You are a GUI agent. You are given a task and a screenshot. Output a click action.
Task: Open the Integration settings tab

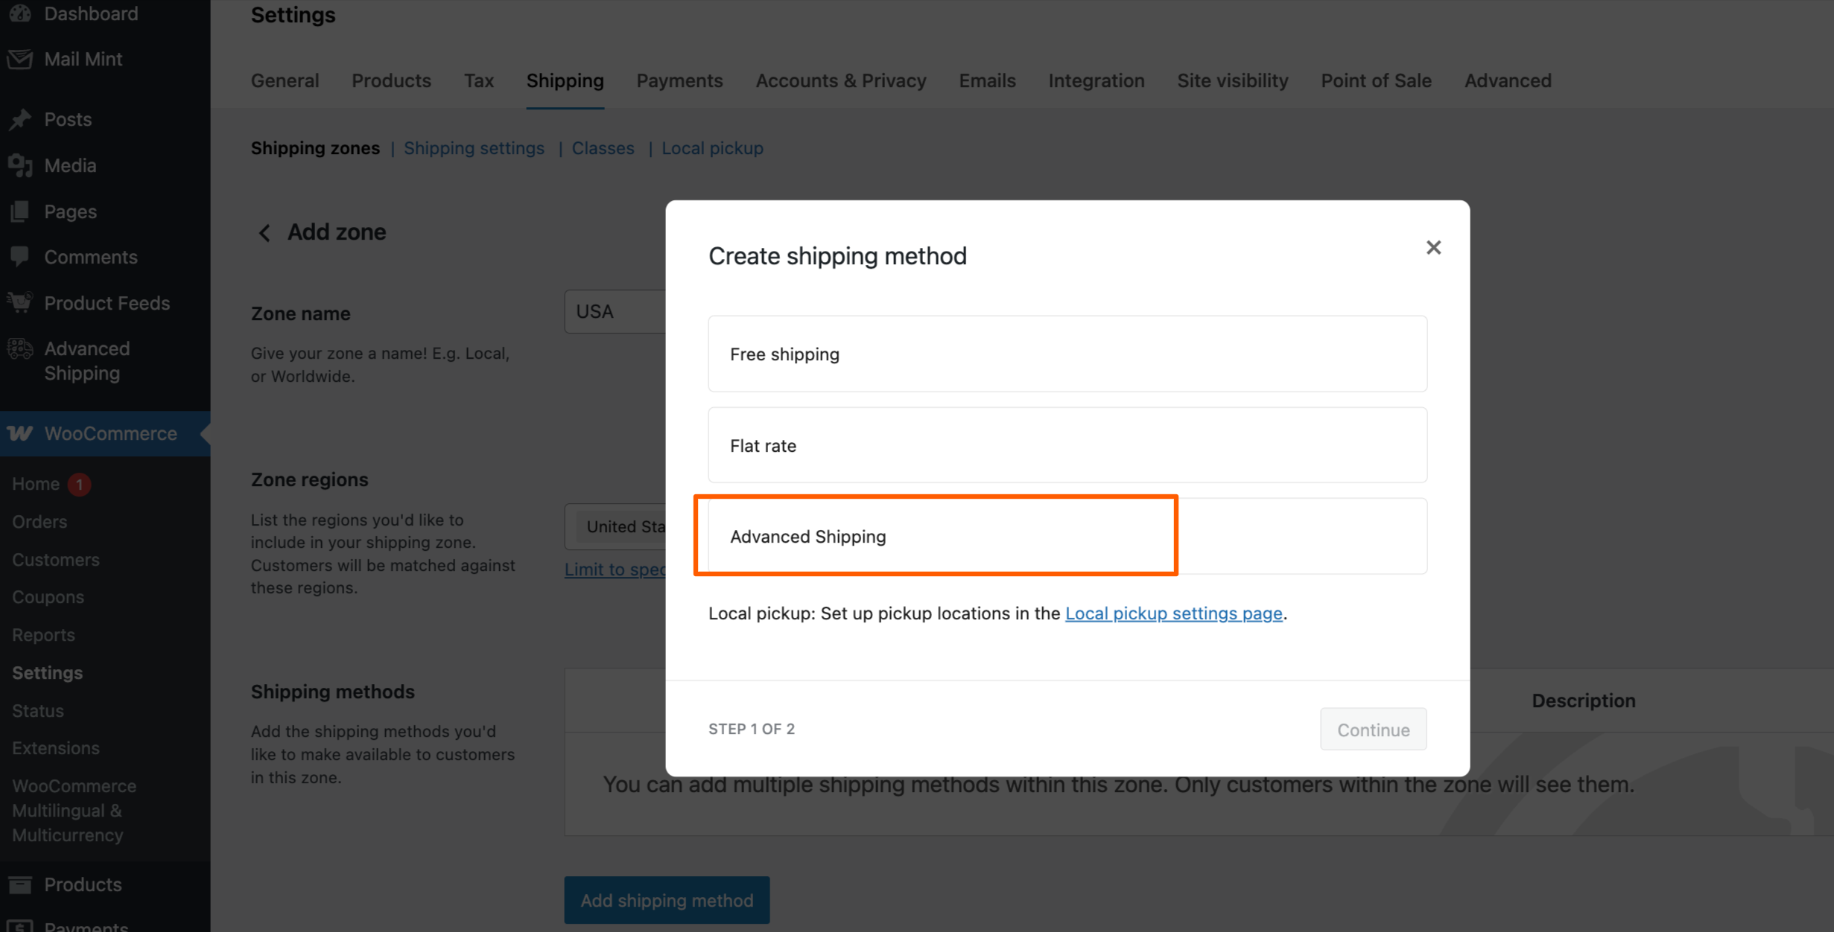coord(1096,80)
